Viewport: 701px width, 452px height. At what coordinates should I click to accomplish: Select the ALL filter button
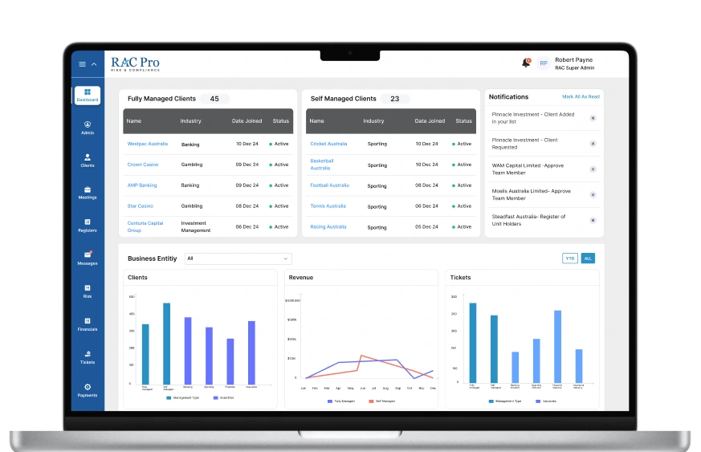588,259
